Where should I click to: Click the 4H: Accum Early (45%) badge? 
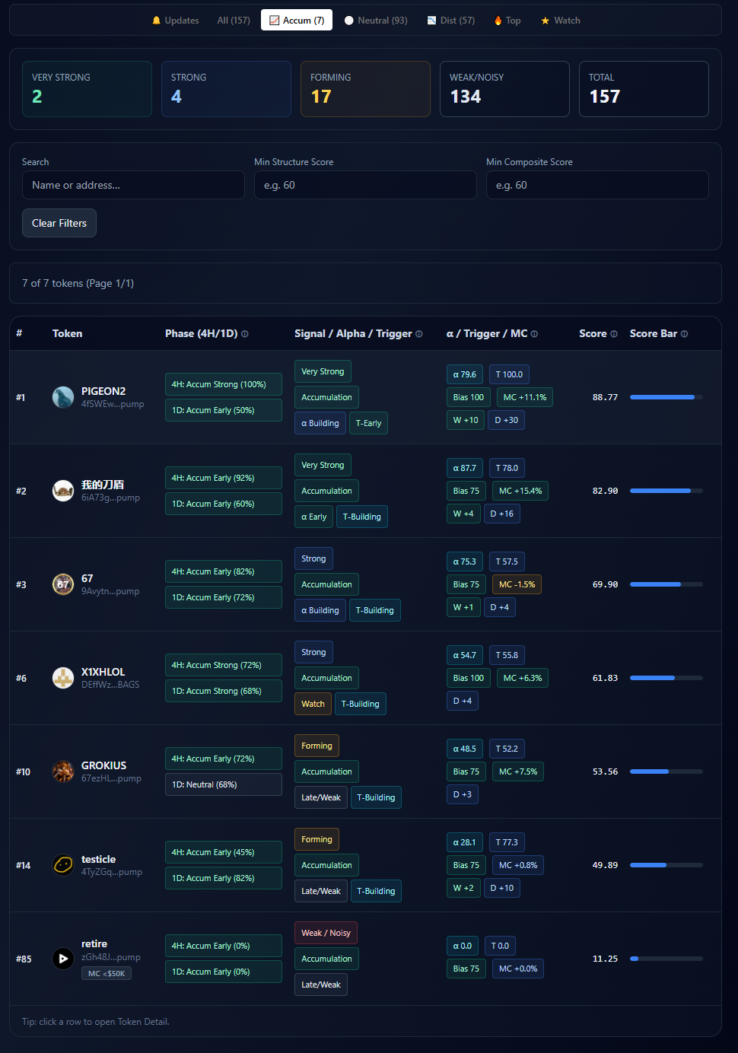224,852
